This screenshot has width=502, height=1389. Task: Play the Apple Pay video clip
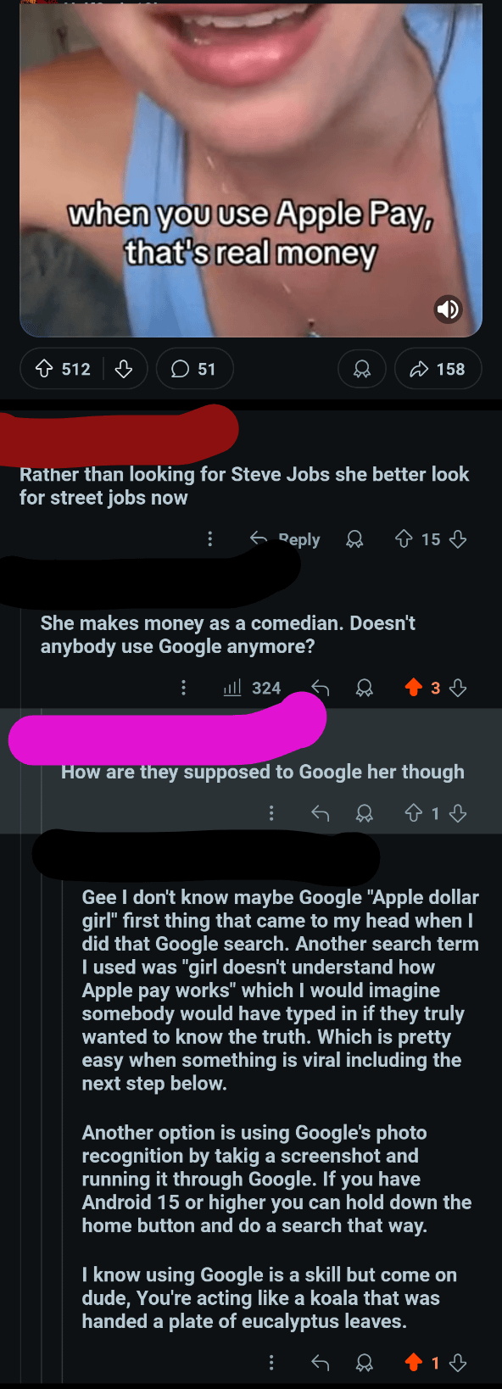click(x=251, y=168)
